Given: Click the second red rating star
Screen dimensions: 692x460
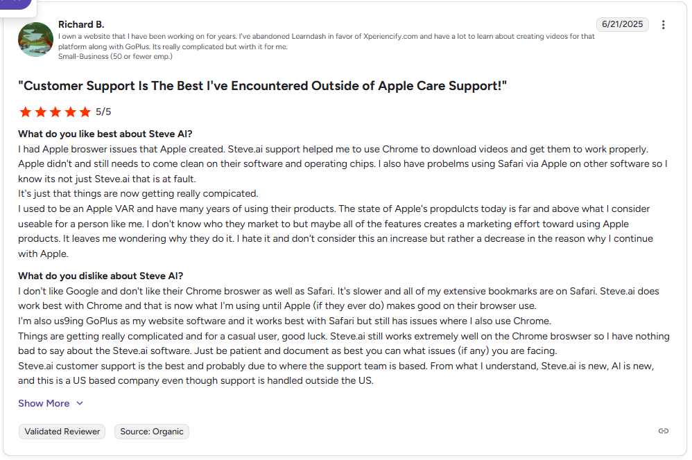Looking at the screenshot, I should point(41,112).
